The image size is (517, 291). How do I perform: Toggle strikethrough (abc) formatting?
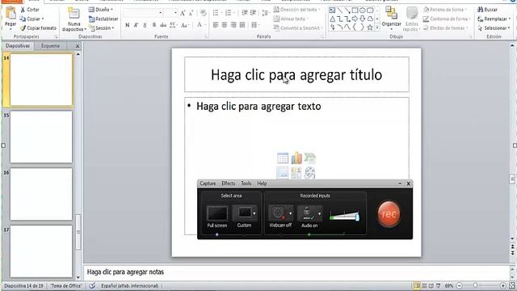click(x=163, y=25)
